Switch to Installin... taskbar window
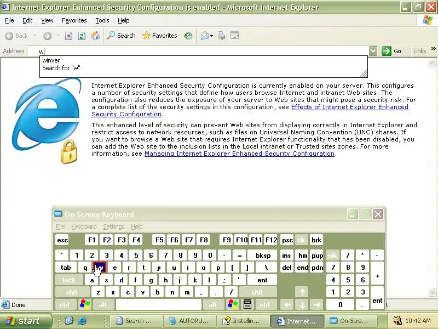 (x=243, y=321)
